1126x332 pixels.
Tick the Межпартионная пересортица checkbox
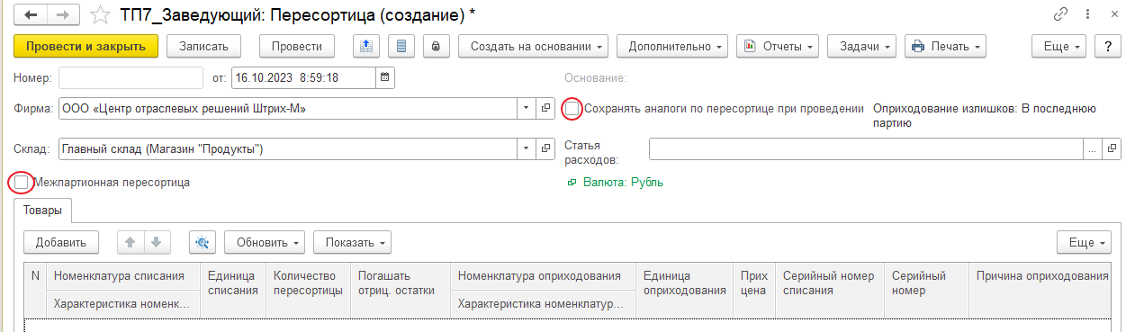pos(22,182)
